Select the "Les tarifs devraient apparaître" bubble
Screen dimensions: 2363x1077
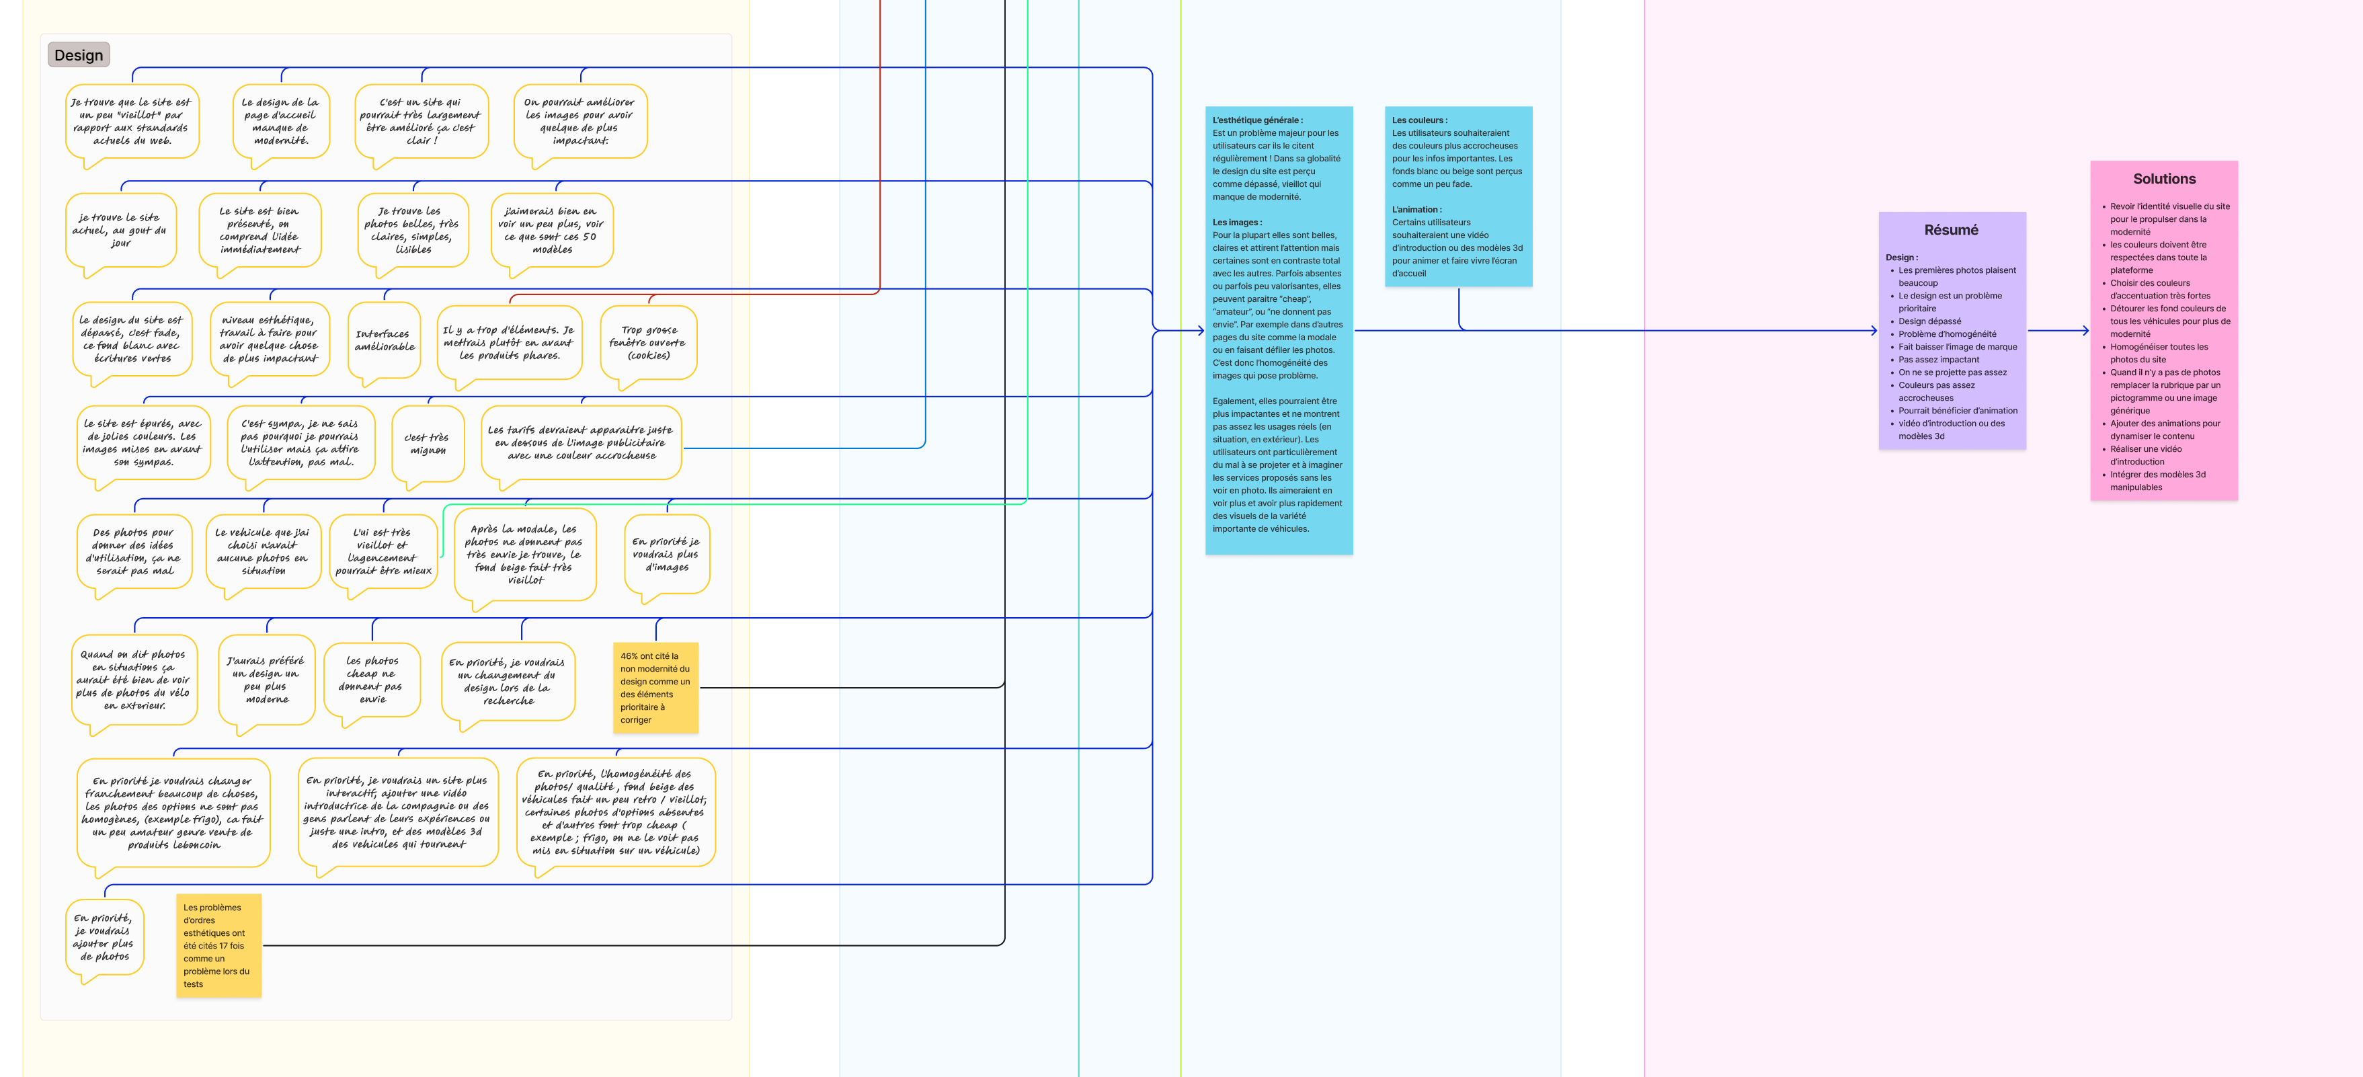pos(581,442)
